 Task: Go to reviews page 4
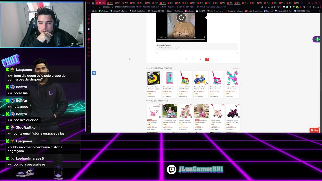point(200,59)
